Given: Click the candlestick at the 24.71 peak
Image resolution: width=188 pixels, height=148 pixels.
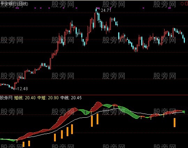Looking at the screenshot, I should click(96, 10).
